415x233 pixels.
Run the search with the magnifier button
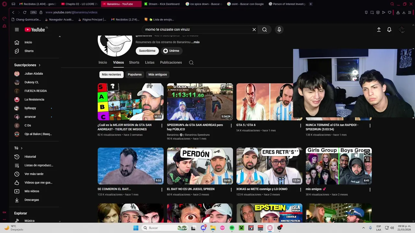(265, 29)
